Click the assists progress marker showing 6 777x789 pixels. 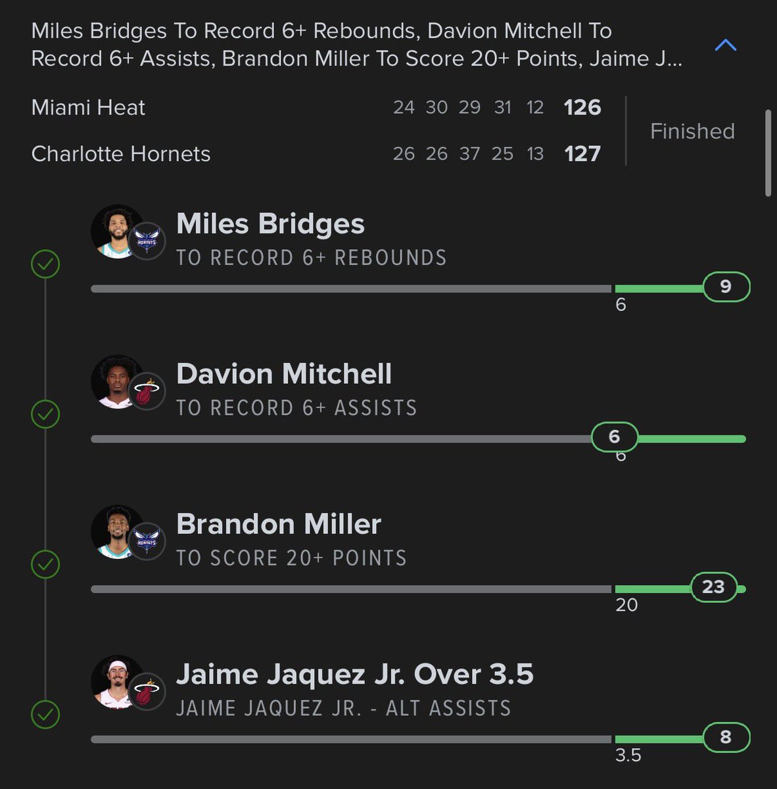tap(615, 437)
